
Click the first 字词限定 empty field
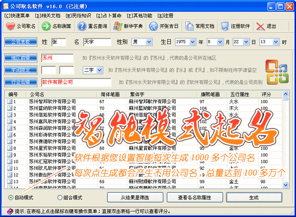point(49,70)
